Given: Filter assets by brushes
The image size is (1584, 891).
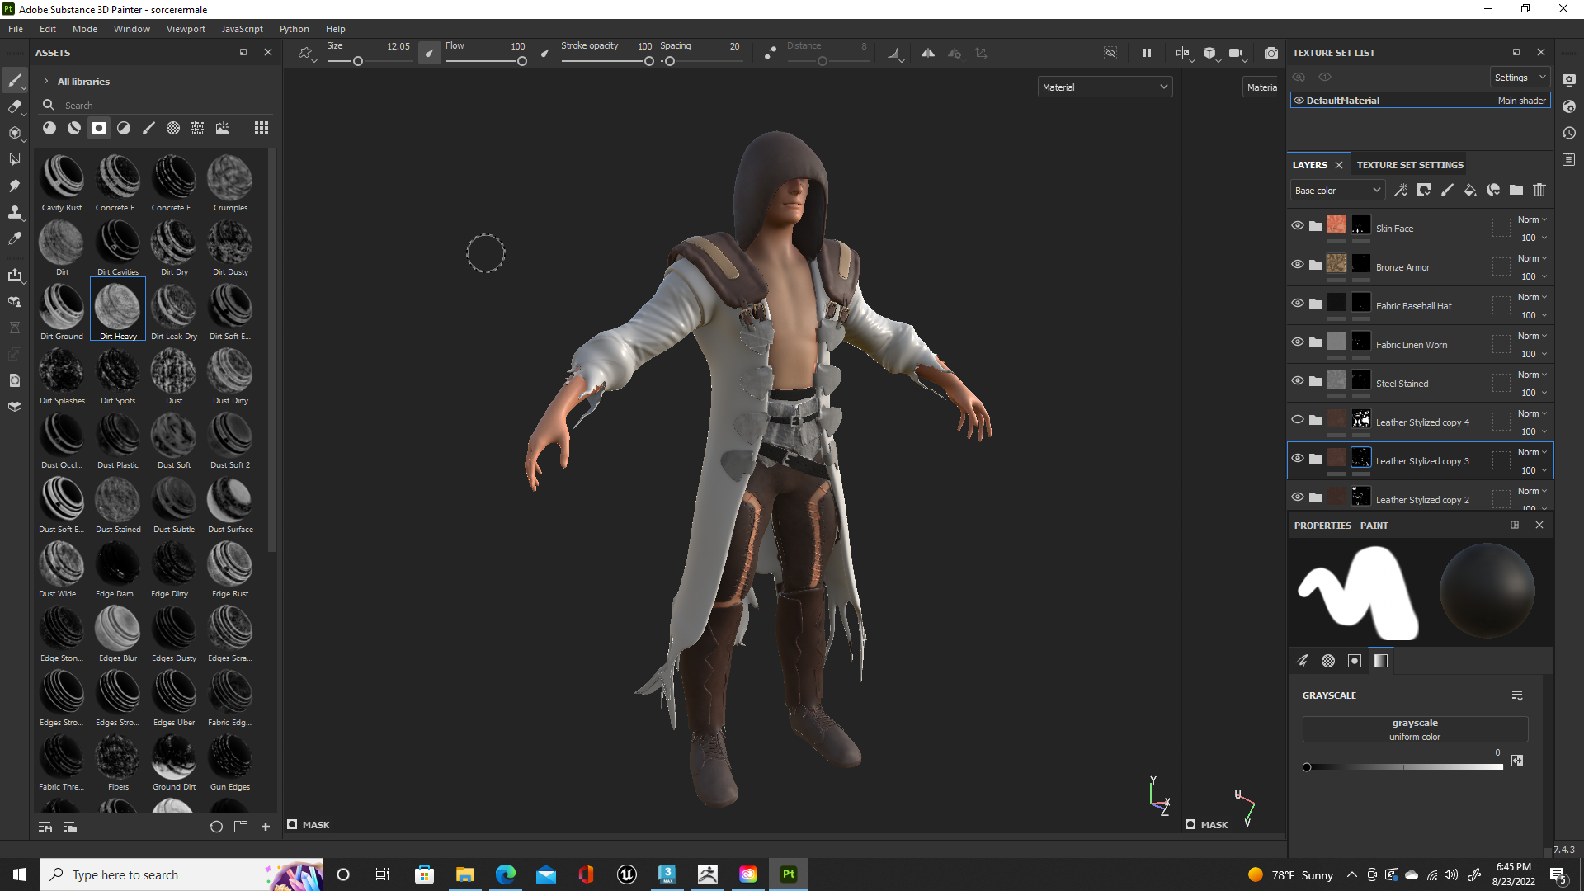Looking at the screenshot, I should click(x=148, y=128).
